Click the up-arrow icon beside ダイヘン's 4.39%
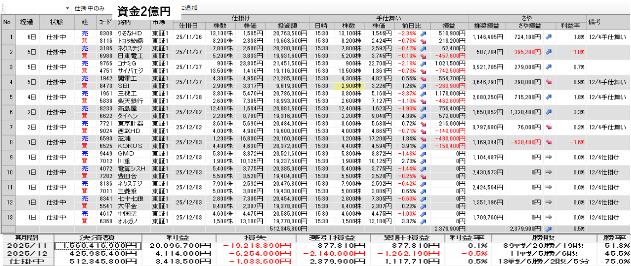Image resolution: width=631 pixels, height=266 pixels. pyautogui.click(x=422, y=116)
